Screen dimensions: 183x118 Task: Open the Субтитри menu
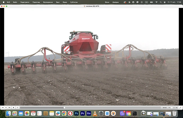coord(74,2)
